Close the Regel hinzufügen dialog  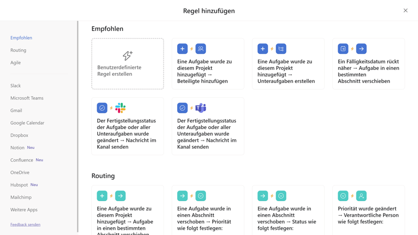(405, 10)
